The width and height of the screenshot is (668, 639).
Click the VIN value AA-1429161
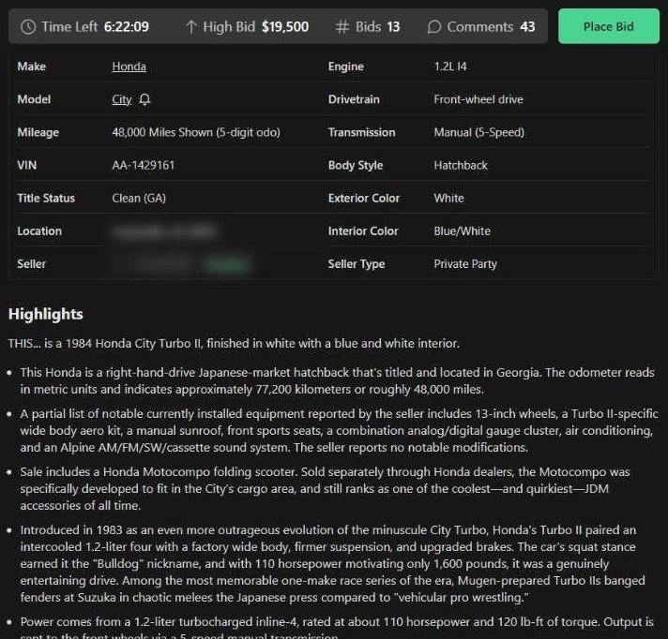[144, 165]
